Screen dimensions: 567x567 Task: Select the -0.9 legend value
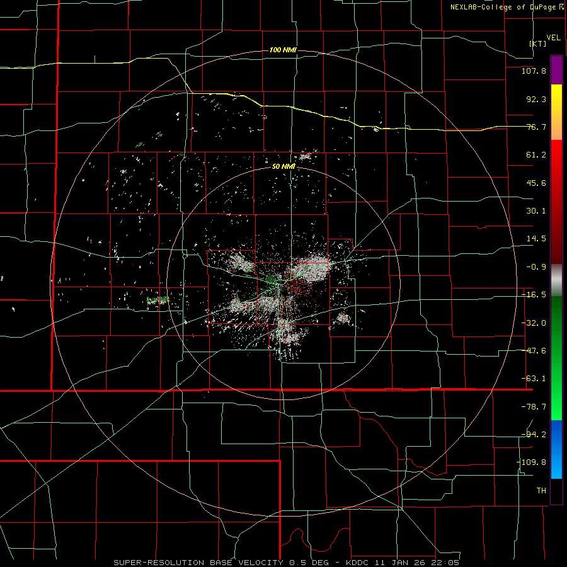pos(536,267)
